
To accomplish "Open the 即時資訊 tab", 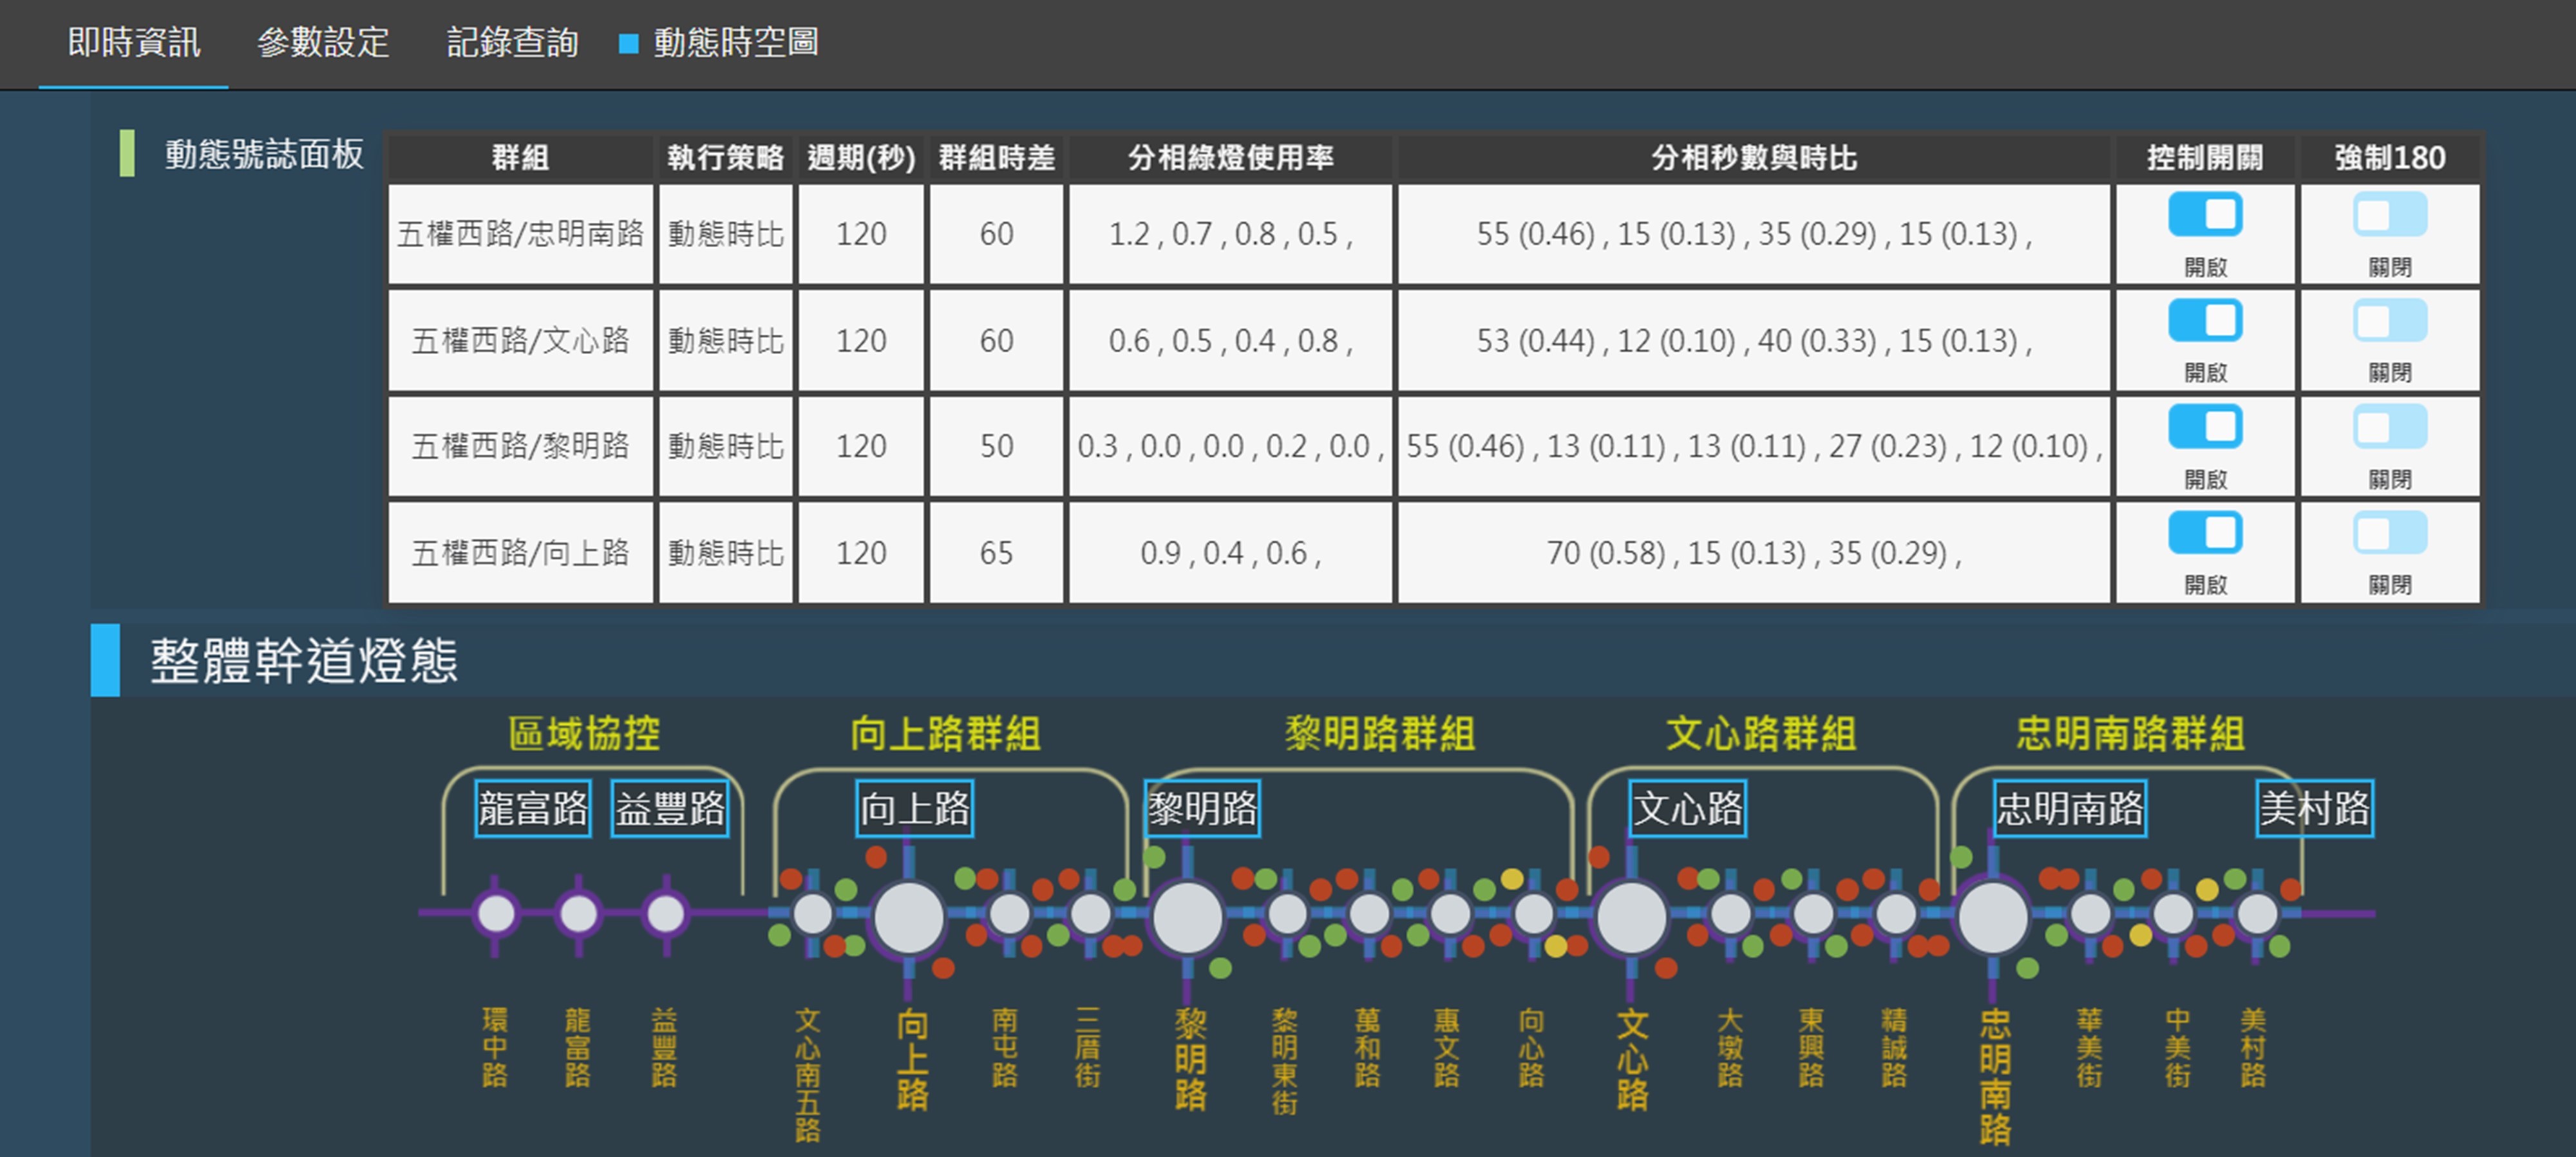I will click(134, 43).
